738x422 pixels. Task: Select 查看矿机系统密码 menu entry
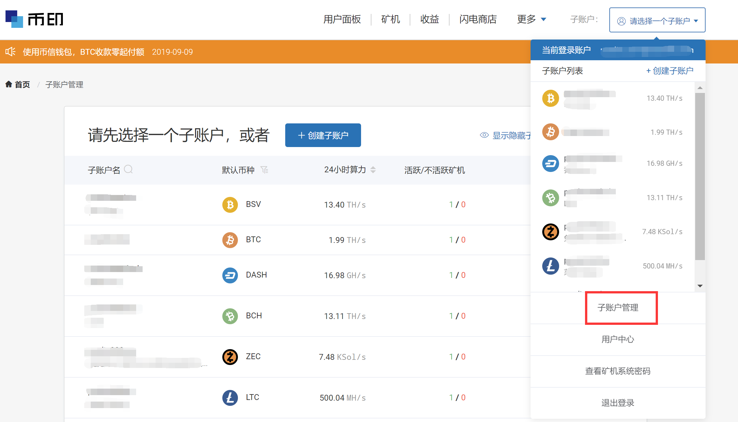[x=618, y=371]
